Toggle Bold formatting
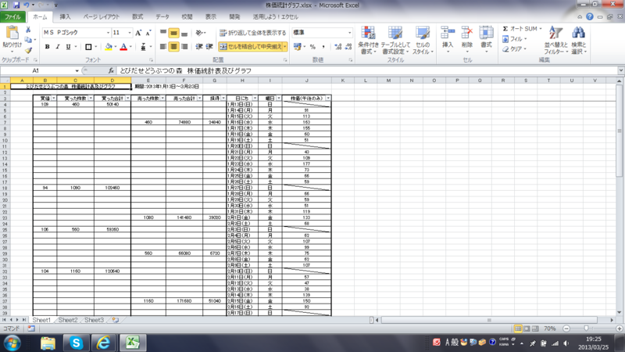Viewport: 625px width, 352px height. tap(47, 47)
